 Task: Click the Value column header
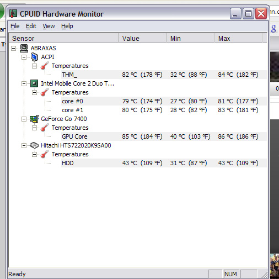(x=142, y=38)
